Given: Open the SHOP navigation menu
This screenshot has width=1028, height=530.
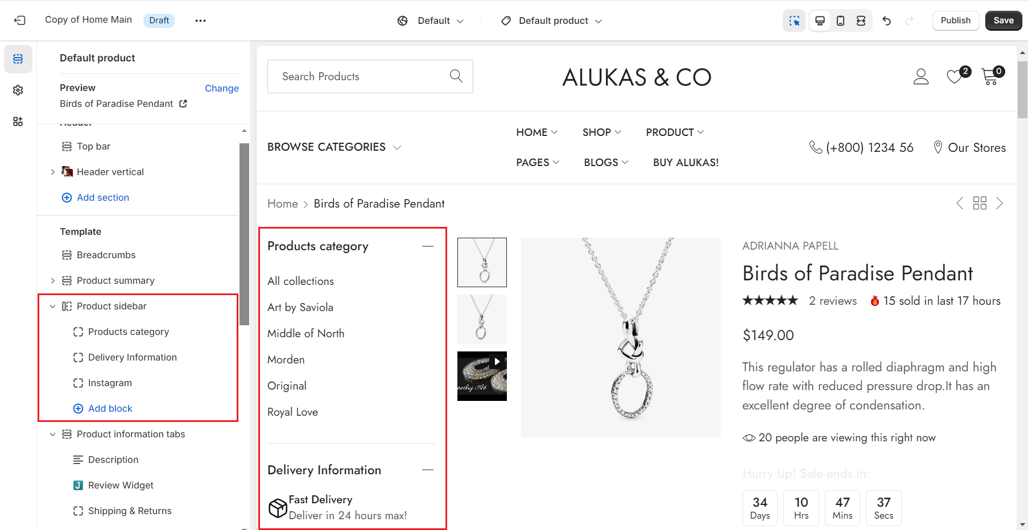Looking at the screenshot, I should click(x=601, y=132).
